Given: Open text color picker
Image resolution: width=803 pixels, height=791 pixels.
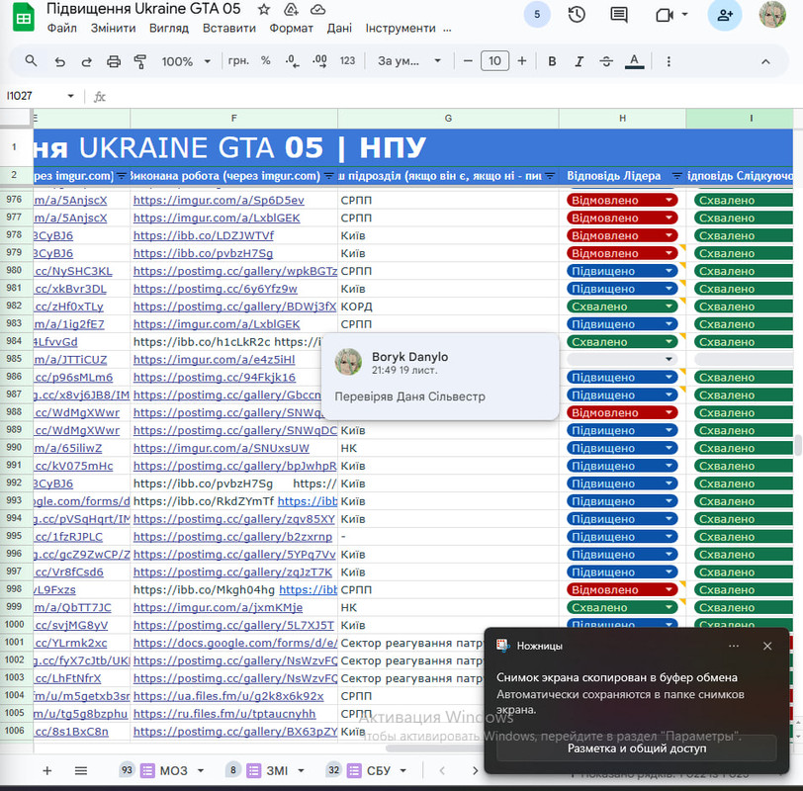Looking at the screenshot, I should (634, 61).
